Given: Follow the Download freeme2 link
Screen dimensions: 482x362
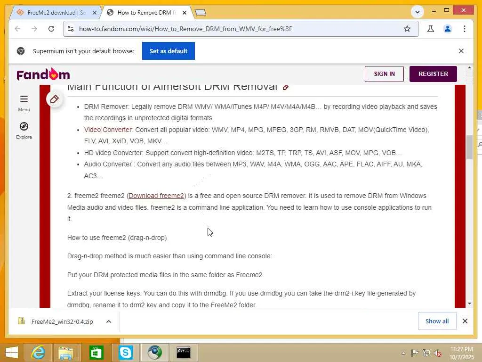Looking at the screenshot, I should point(156,196).
